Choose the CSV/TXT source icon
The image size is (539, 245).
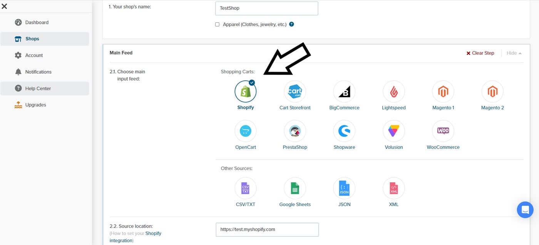click(246, 188)
